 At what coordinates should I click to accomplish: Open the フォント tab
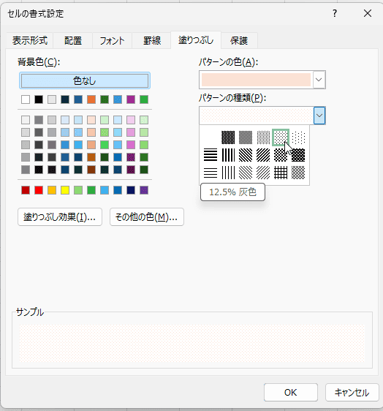point(112,41)
